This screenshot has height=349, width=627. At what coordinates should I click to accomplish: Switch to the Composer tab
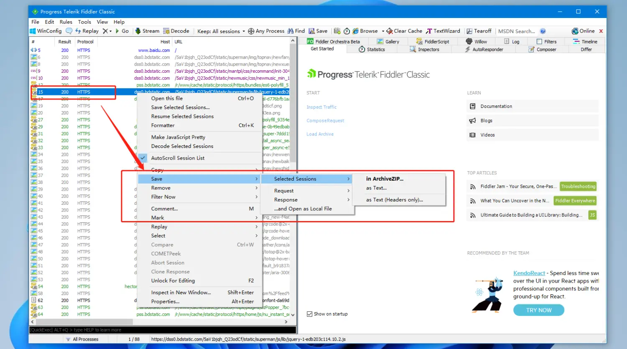click(x=542, y=49)
